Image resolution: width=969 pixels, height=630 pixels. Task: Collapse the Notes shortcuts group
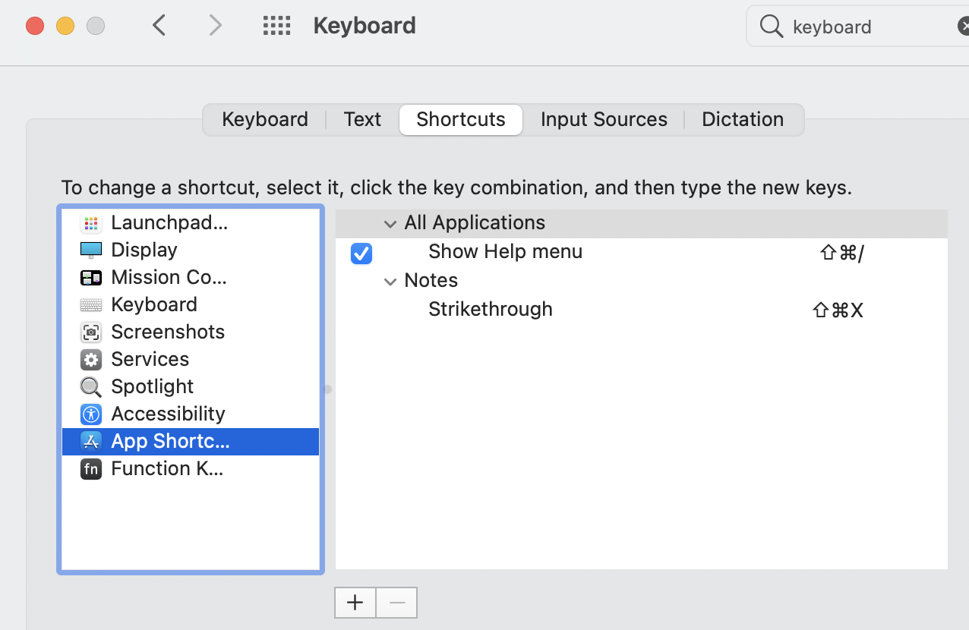[390, 281]
